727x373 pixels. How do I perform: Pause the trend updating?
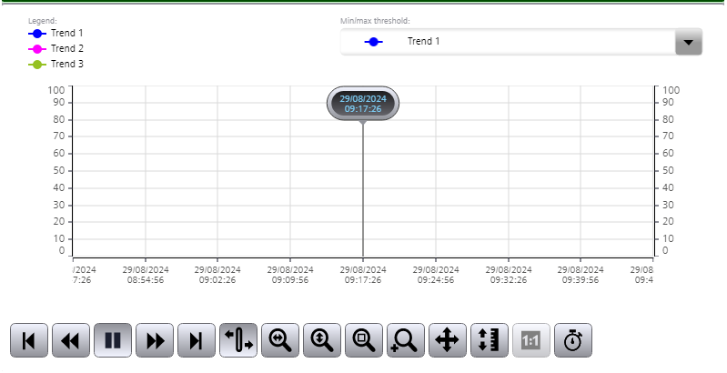point(113,340)
